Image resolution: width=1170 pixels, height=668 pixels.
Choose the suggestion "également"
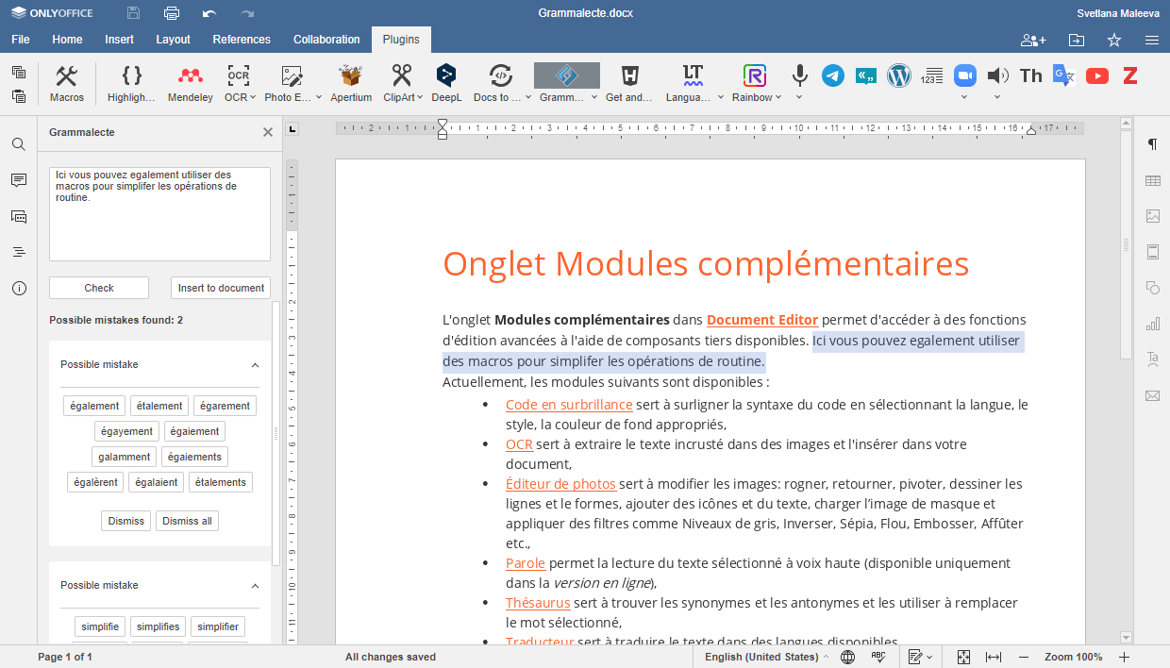point(94,406)
